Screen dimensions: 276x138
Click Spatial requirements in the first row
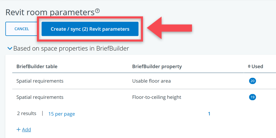[x=40, y=81]
